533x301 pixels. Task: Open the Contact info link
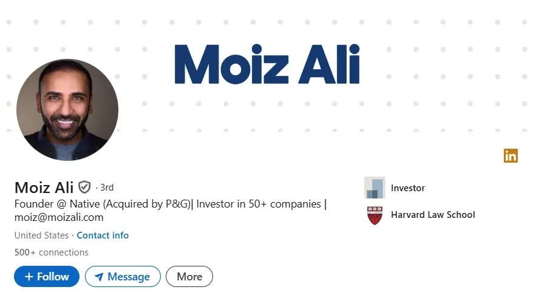point(103,235)
